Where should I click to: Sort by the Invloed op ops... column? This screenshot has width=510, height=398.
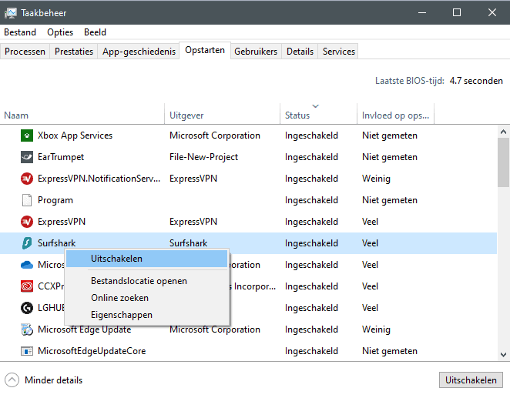pos(395,115)
